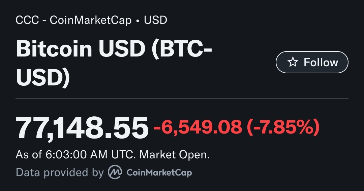Screen dimensions: 364x191
Task: Click the USD currency label at top
Action: [x=155, y=20]
